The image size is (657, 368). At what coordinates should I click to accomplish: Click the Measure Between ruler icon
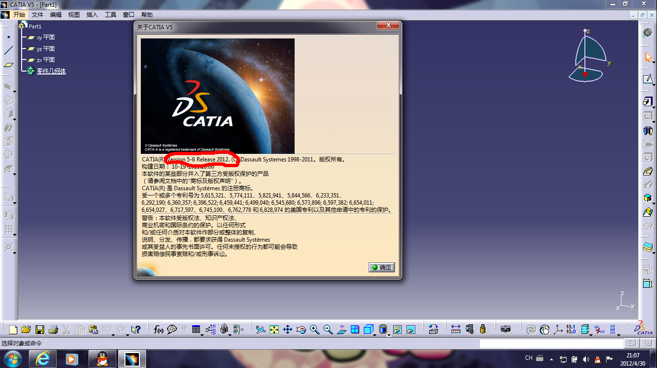coord(456,330)
